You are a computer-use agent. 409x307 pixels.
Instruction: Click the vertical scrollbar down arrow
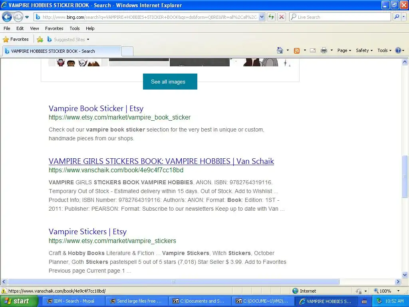click(405, 275)
